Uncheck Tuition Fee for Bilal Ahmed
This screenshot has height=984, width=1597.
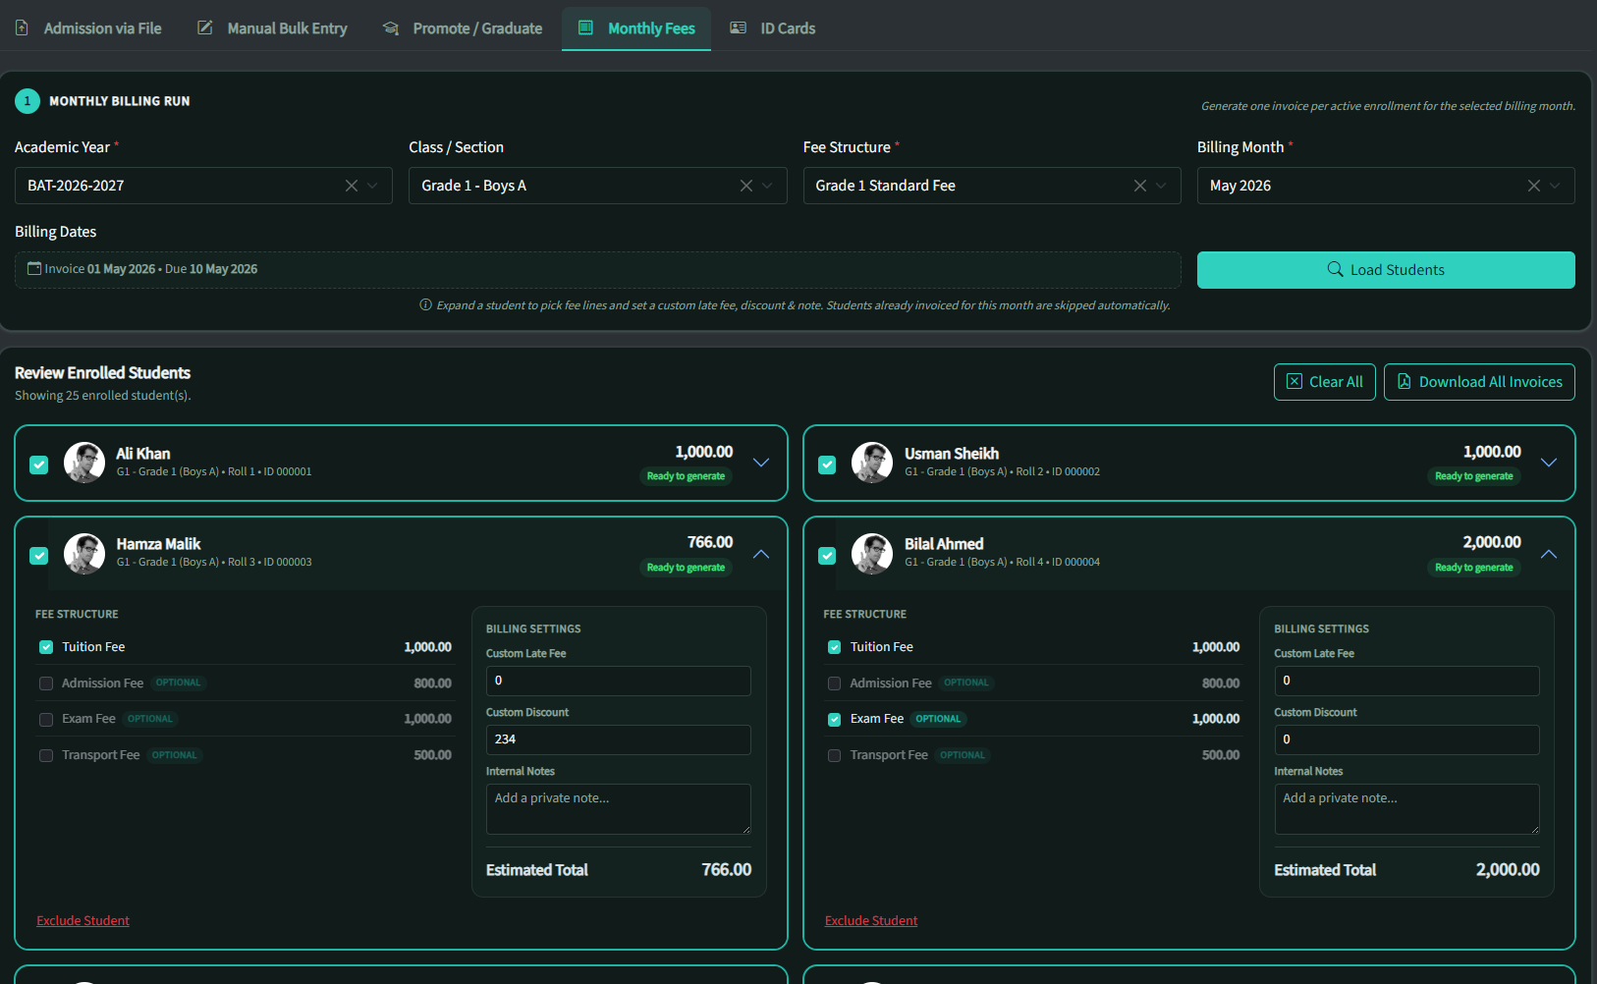point(835,647)
